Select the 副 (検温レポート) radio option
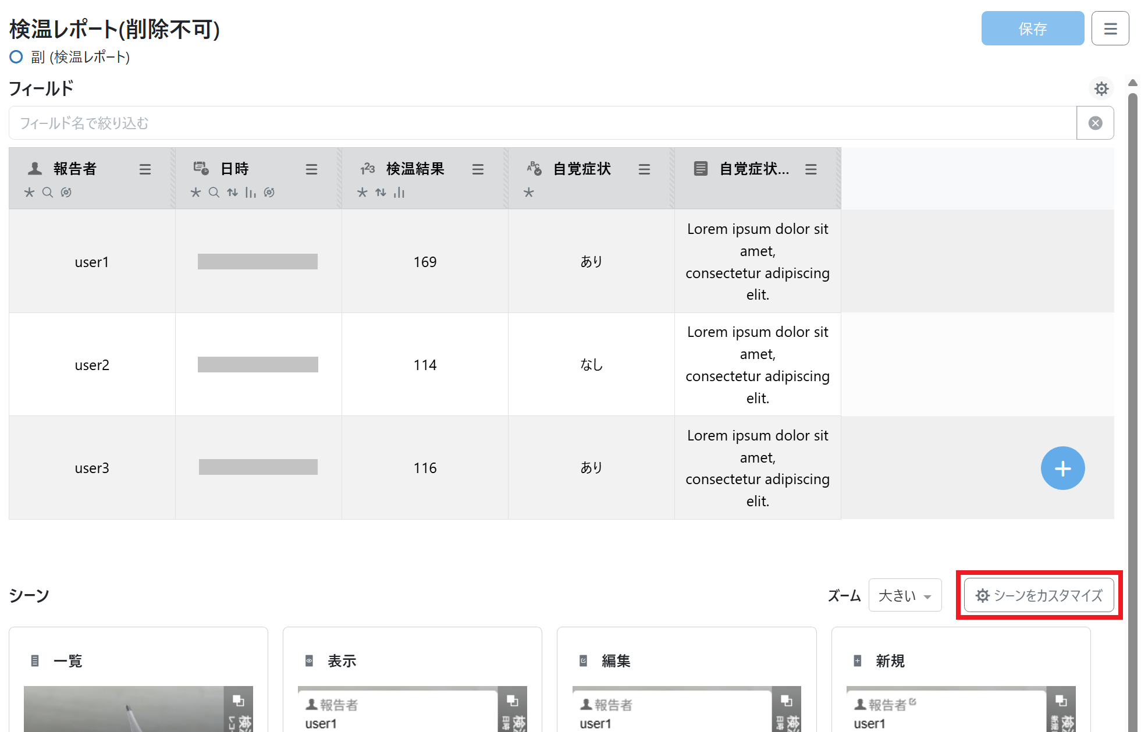 (x=16, y=57)
